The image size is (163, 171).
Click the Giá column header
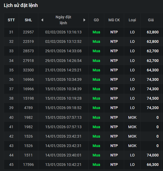pyautogui.click(x=151, y=20)
